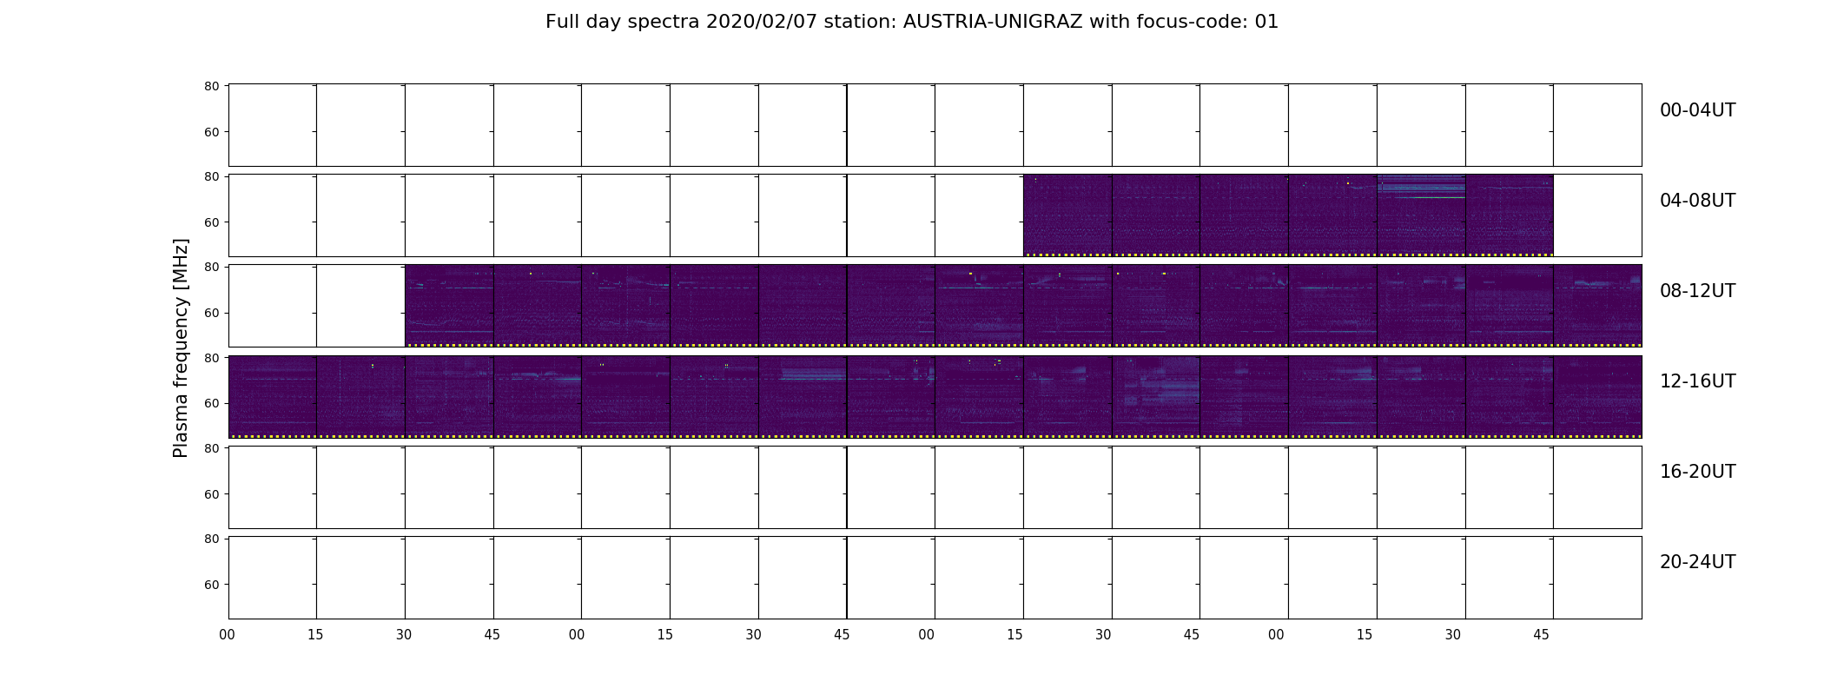The width and height of the screenshot is (1824, 695).
Task: Click the '12-16UT' row label
Action: [1697, 381]
